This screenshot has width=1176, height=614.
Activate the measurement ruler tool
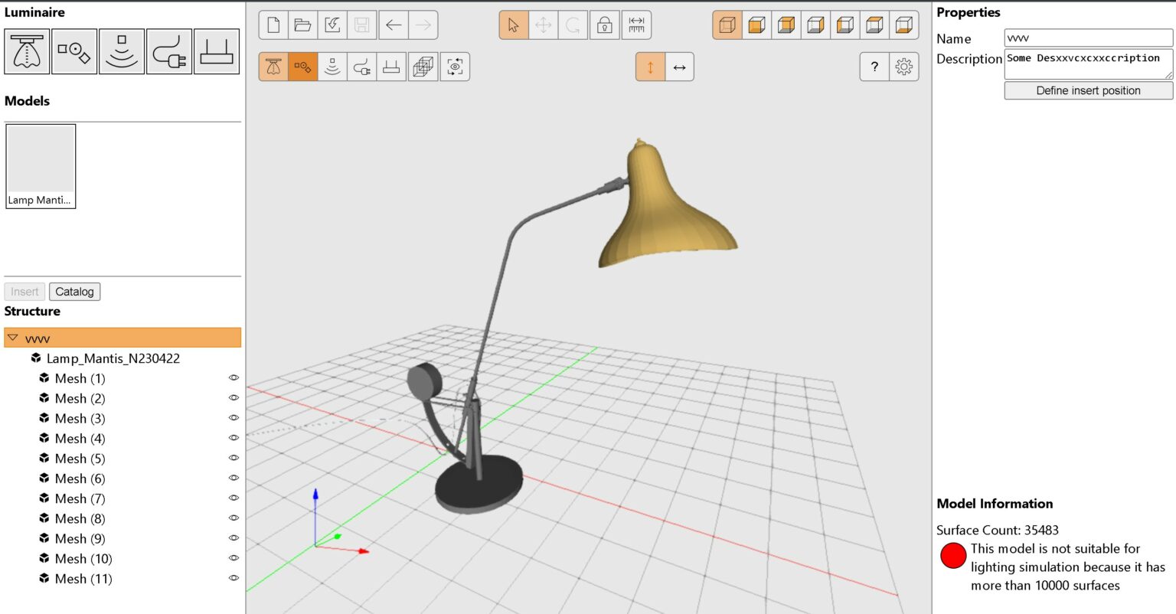(636, 25)
